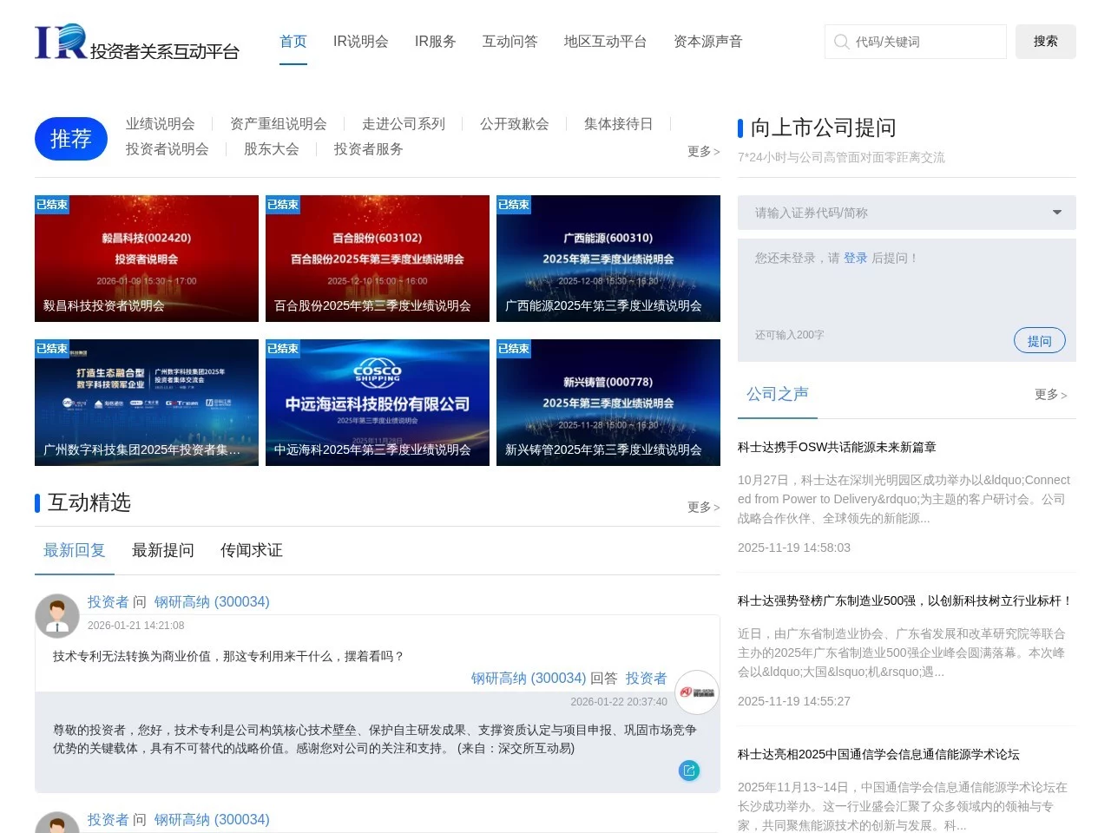Screen dimensions: 1111x833
Task: Open the 互动问答 menu item
Action: pos(509,41)
